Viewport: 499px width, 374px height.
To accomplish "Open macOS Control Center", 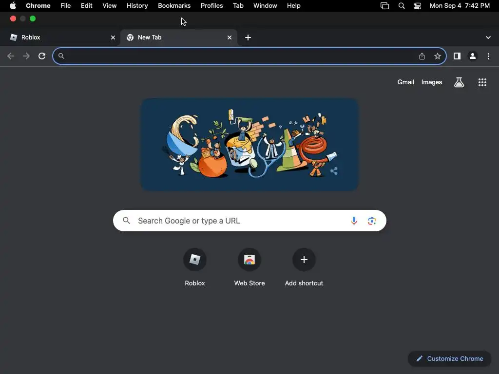I will 418,6.
